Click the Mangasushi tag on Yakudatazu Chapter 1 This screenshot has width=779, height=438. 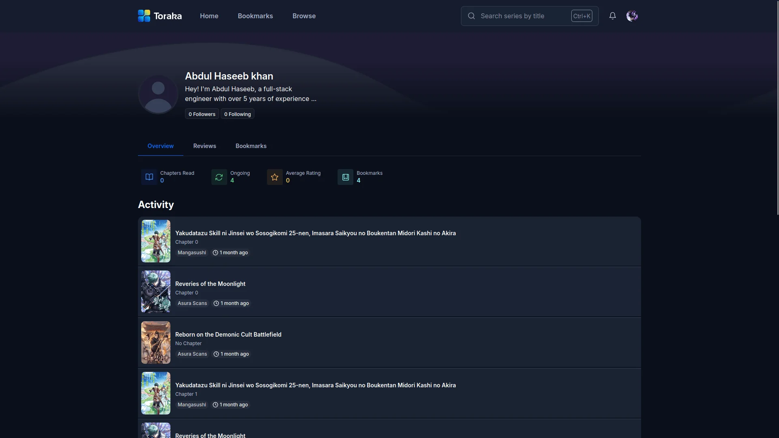tap(192, 405)
